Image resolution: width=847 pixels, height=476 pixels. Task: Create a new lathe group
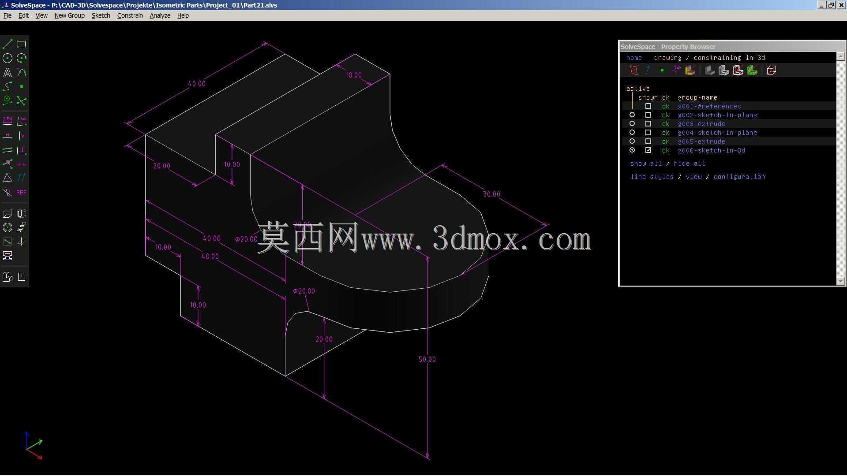tap(22, 214)
